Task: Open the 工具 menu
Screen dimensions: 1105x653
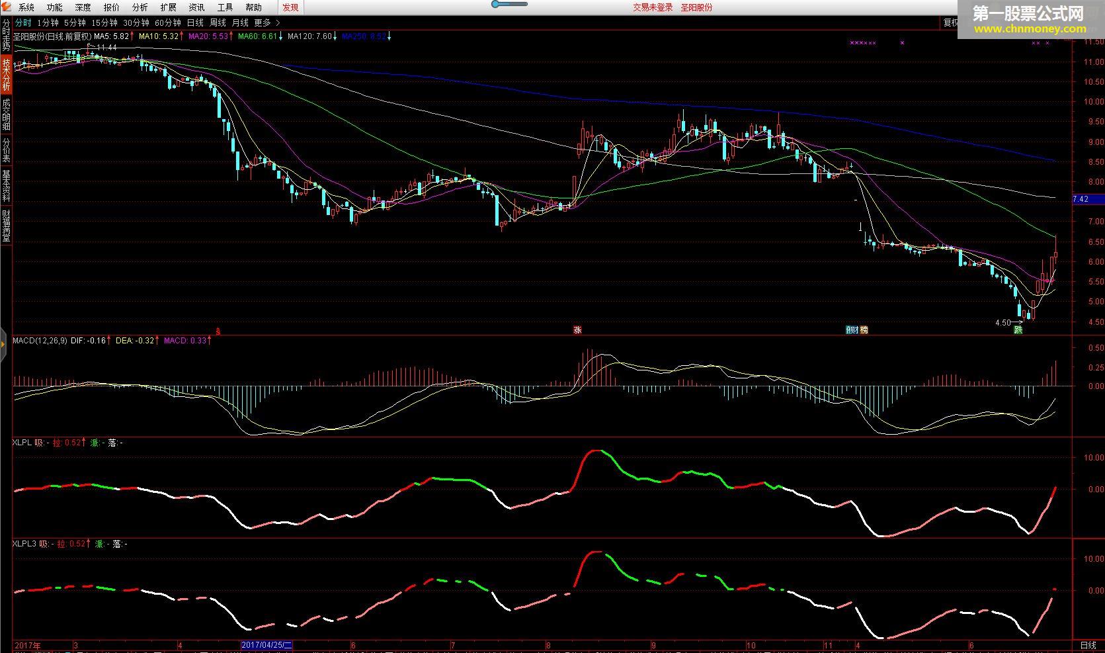Action: (225, 7)
